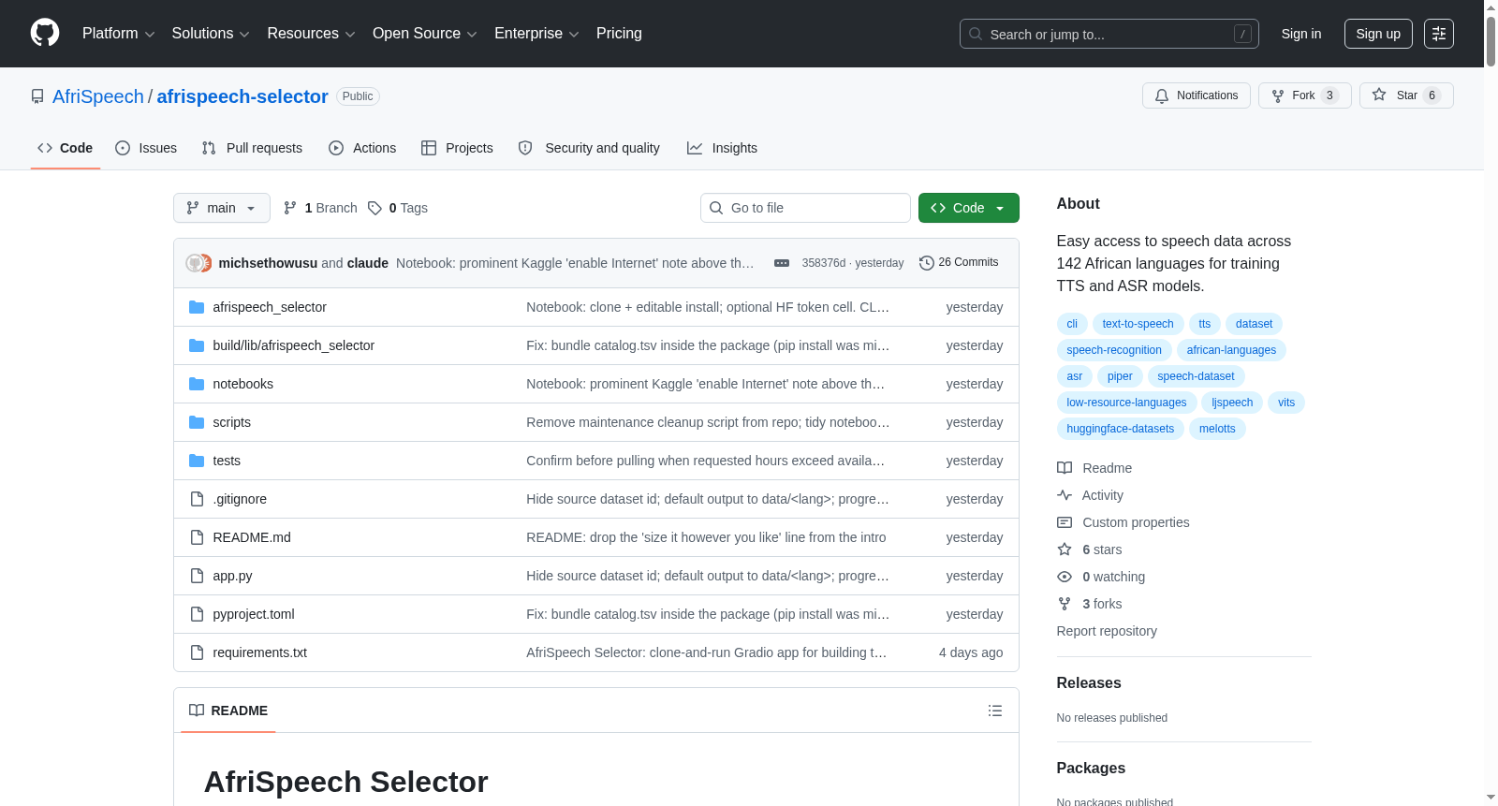Expand the Solutions menu
1498x806 pixels.
(x=211, y=34)
